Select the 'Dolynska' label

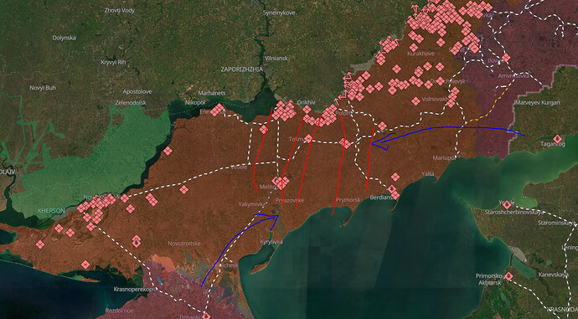tap(65, 38)
